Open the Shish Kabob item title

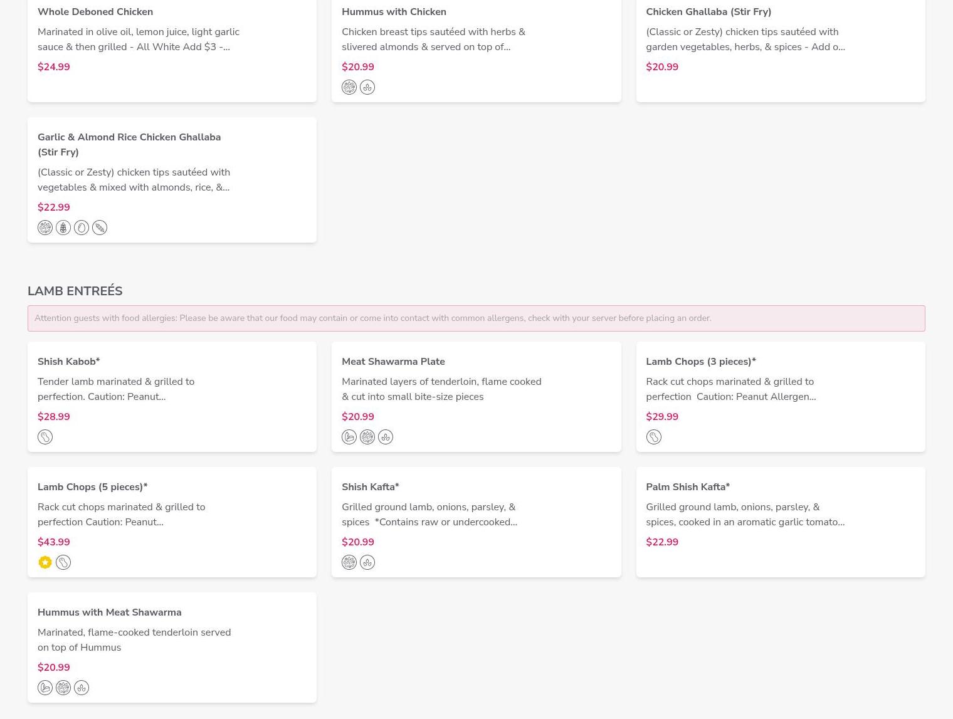(69, 362)
